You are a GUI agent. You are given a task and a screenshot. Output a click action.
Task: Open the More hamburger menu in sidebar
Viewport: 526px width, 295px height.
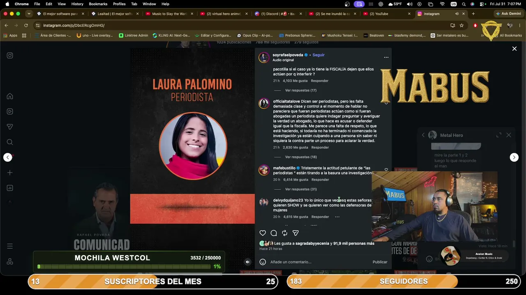[x=10, y=246]
